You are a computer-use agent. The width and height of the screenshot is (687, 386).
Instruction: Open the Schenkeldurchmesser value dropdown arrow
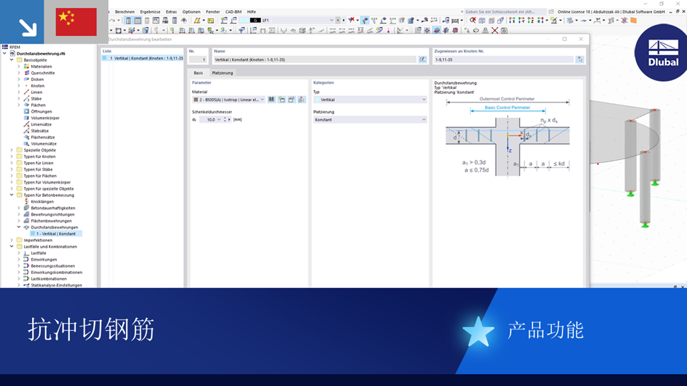[219, 119]
